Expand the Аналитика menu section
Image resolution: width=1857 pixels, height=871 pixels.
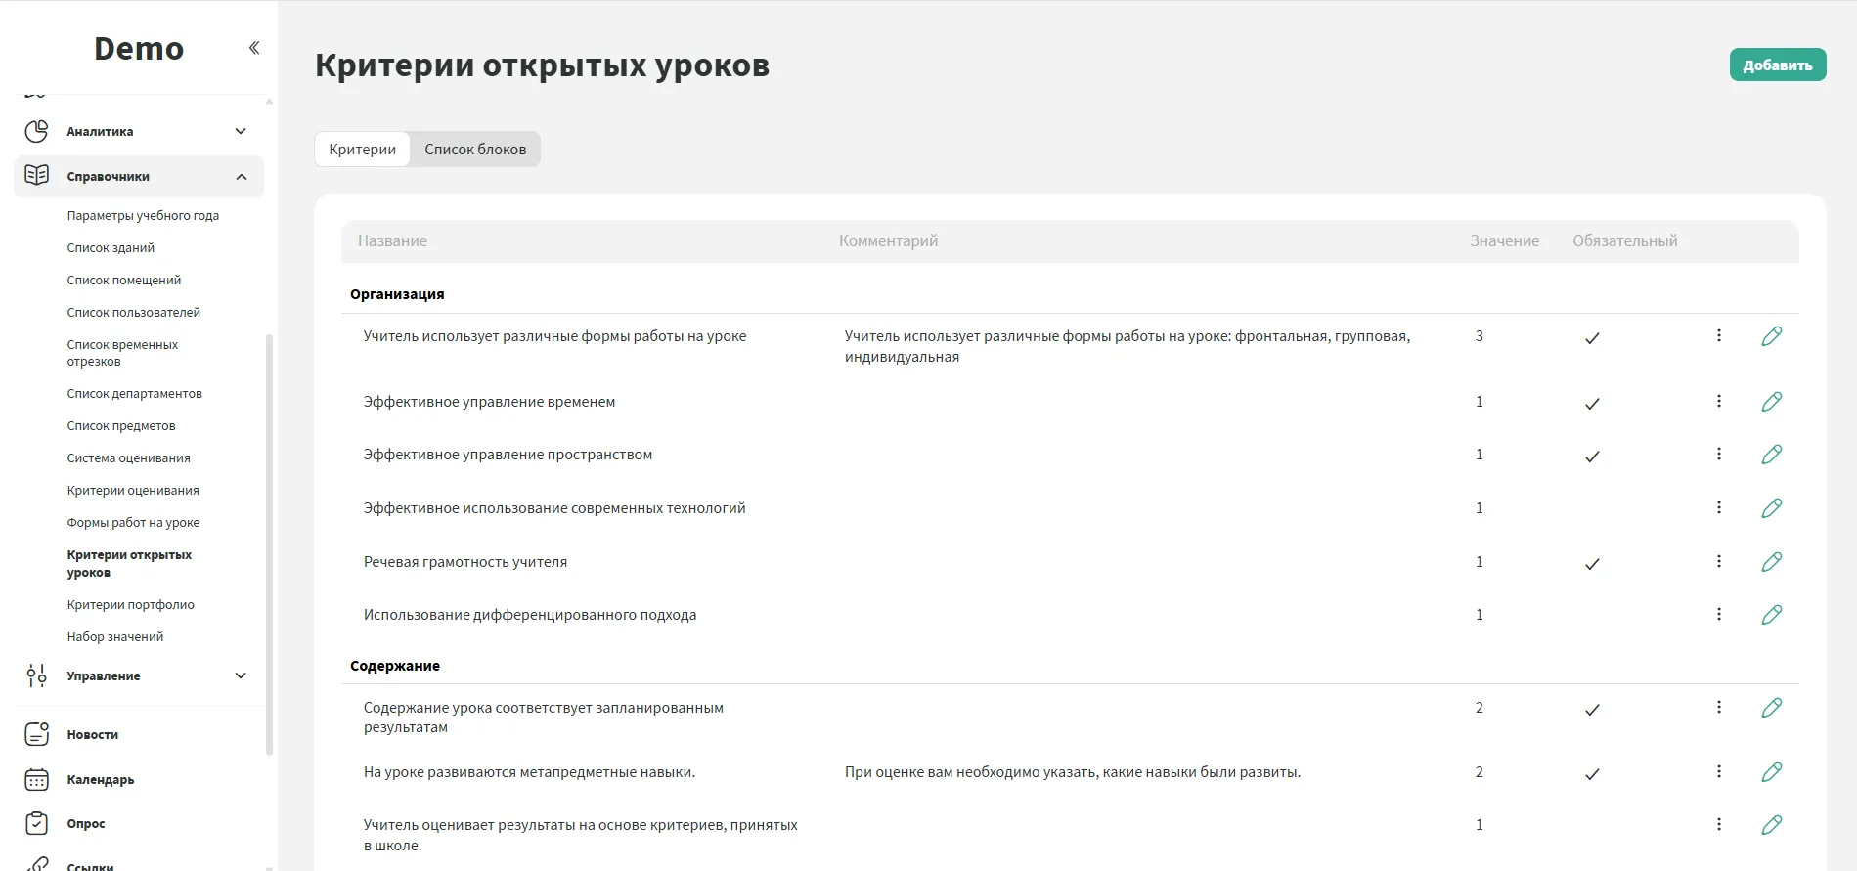click(x=241, y=131)
